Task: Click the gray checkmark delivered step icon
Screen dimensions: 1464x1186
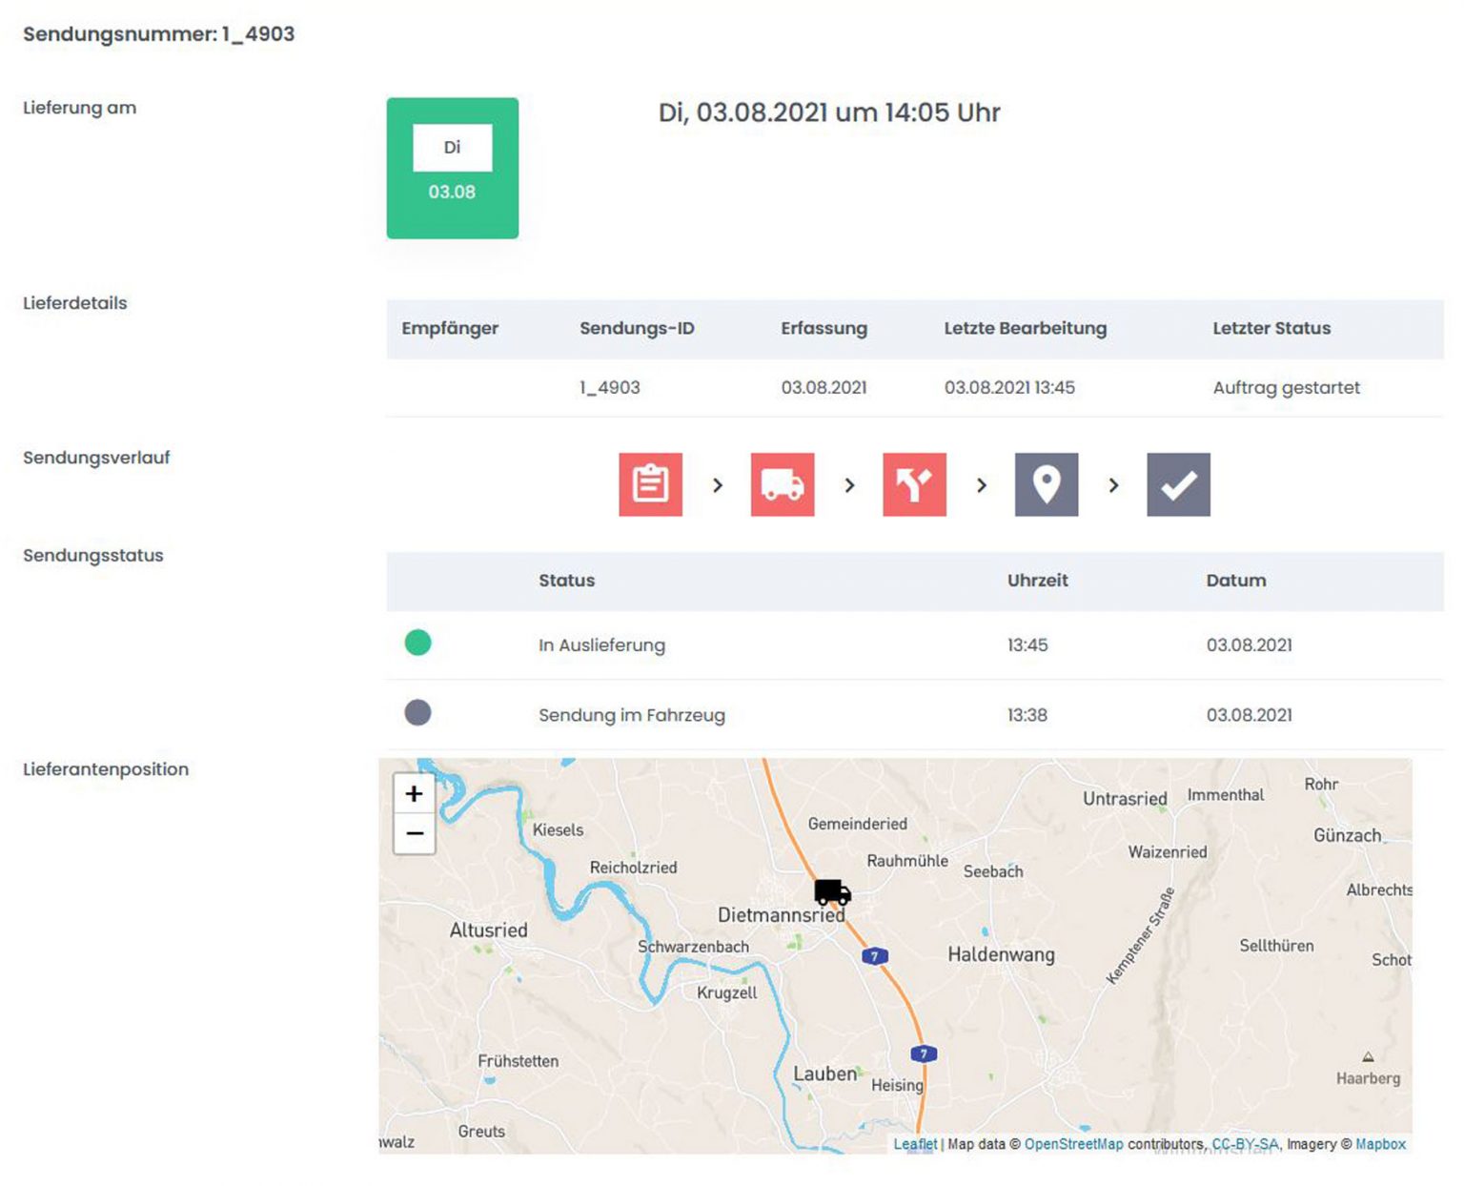Action: point(1178,484)
